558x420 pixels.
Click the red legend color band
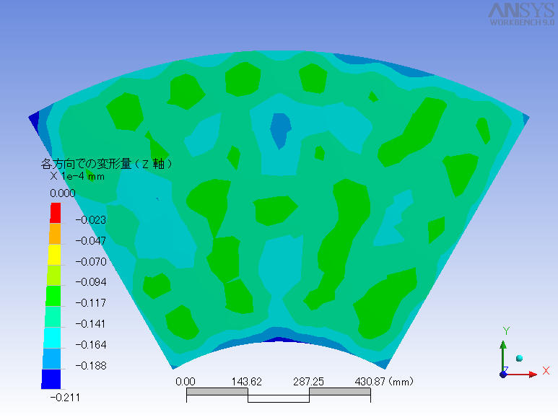55,213
